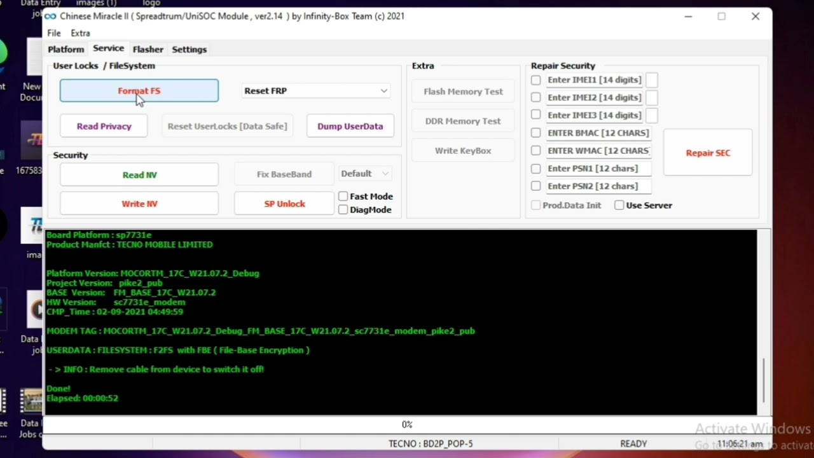Image resolution: width=814 pixels, height=458 pixels.
Task: Click Read NV button
Action: (x=139, y=174)
